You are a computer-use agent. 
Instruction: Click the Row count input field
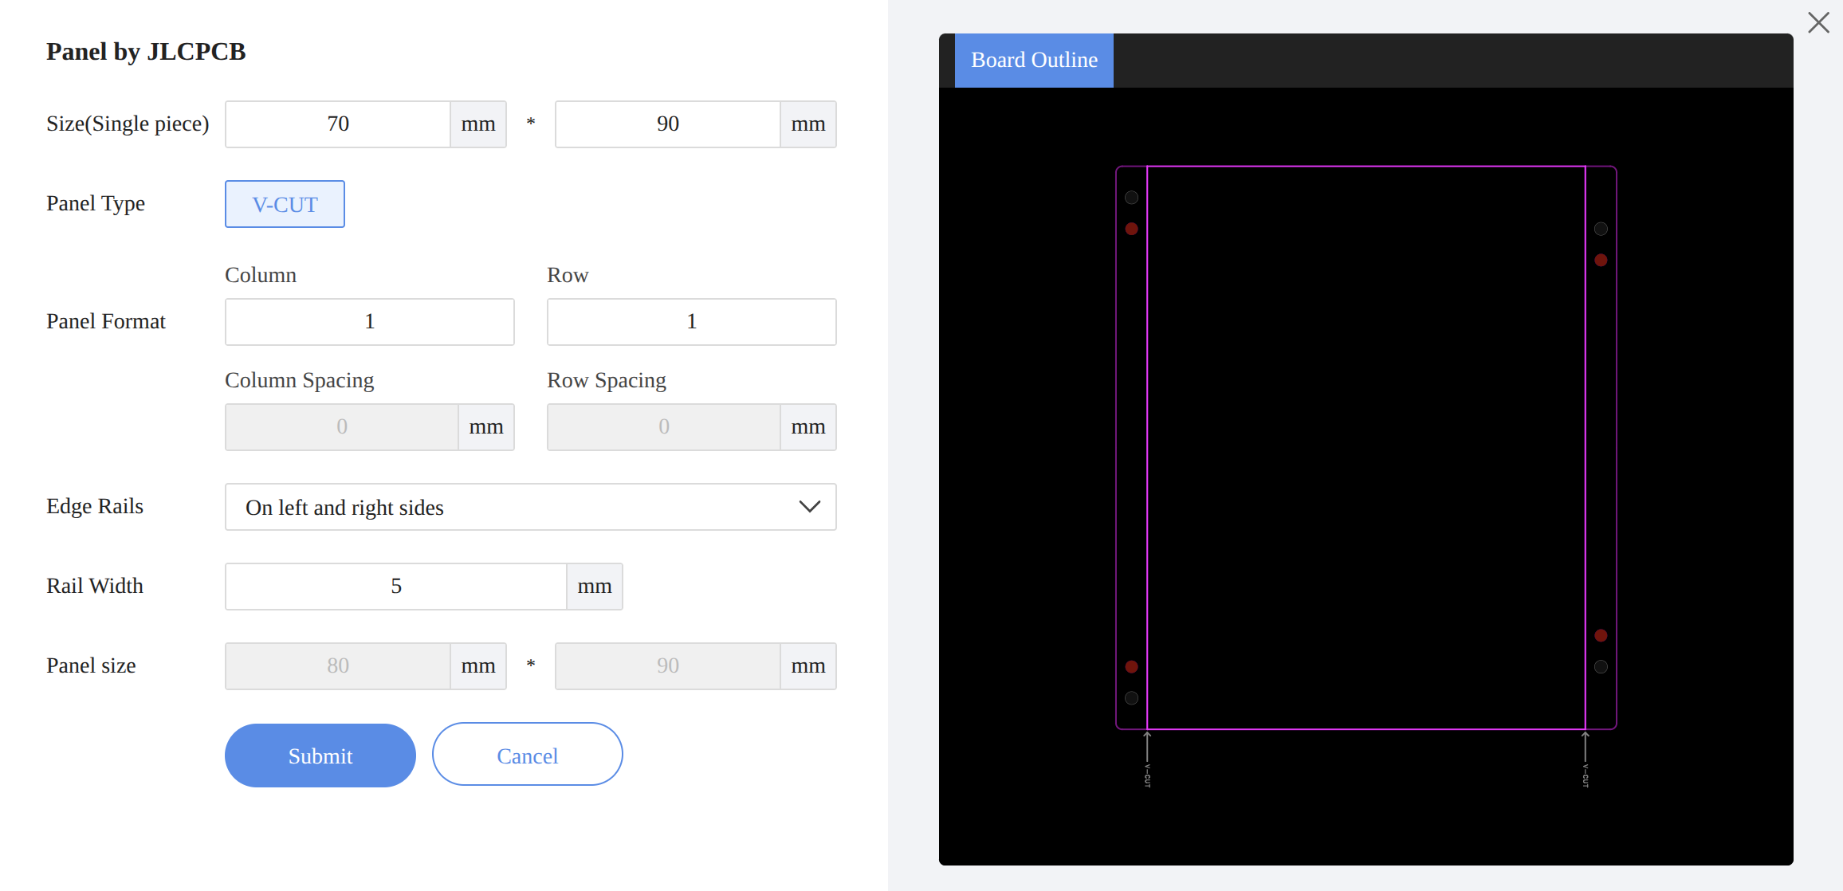(x=692, y=322)
